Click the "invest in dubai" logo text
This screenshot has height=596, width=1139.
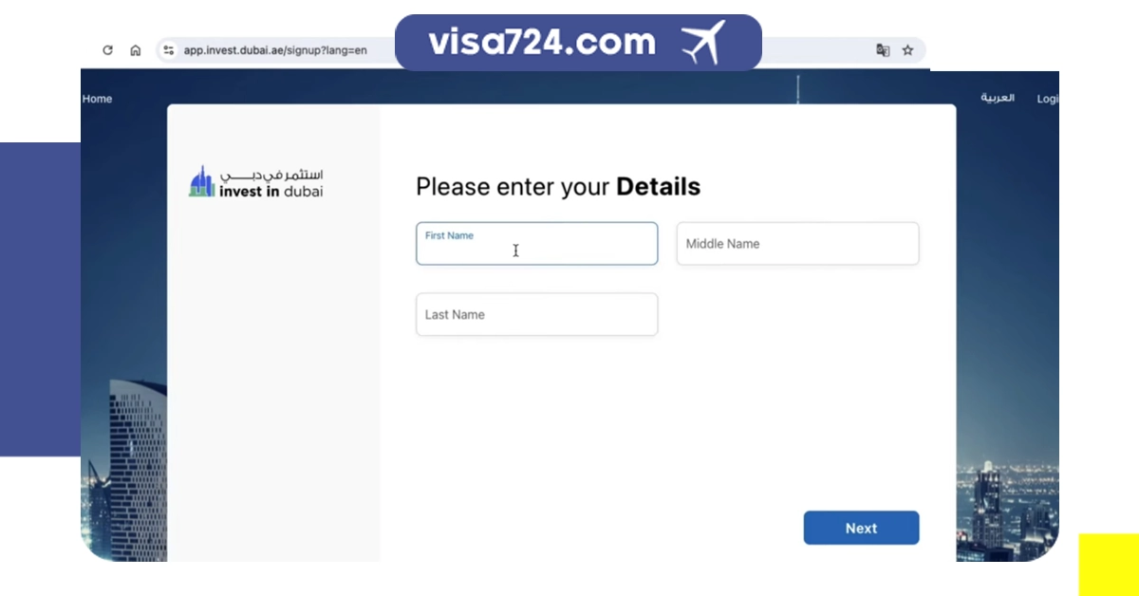(271, 191)
